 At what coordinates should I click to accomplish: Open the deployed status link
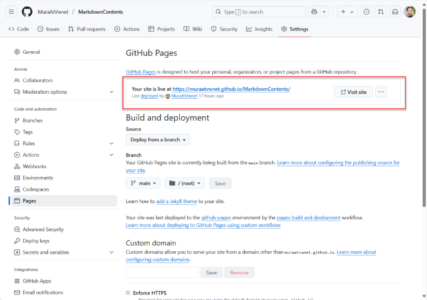tap(149, 96)
